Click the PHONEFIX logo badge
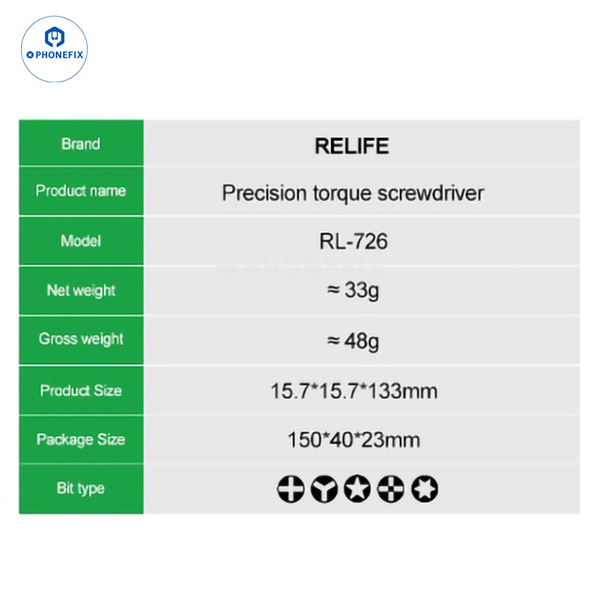 pyautogui.click(x=54, y=48)
